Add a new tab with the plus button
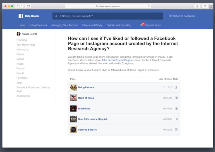 tap(211, 7)
